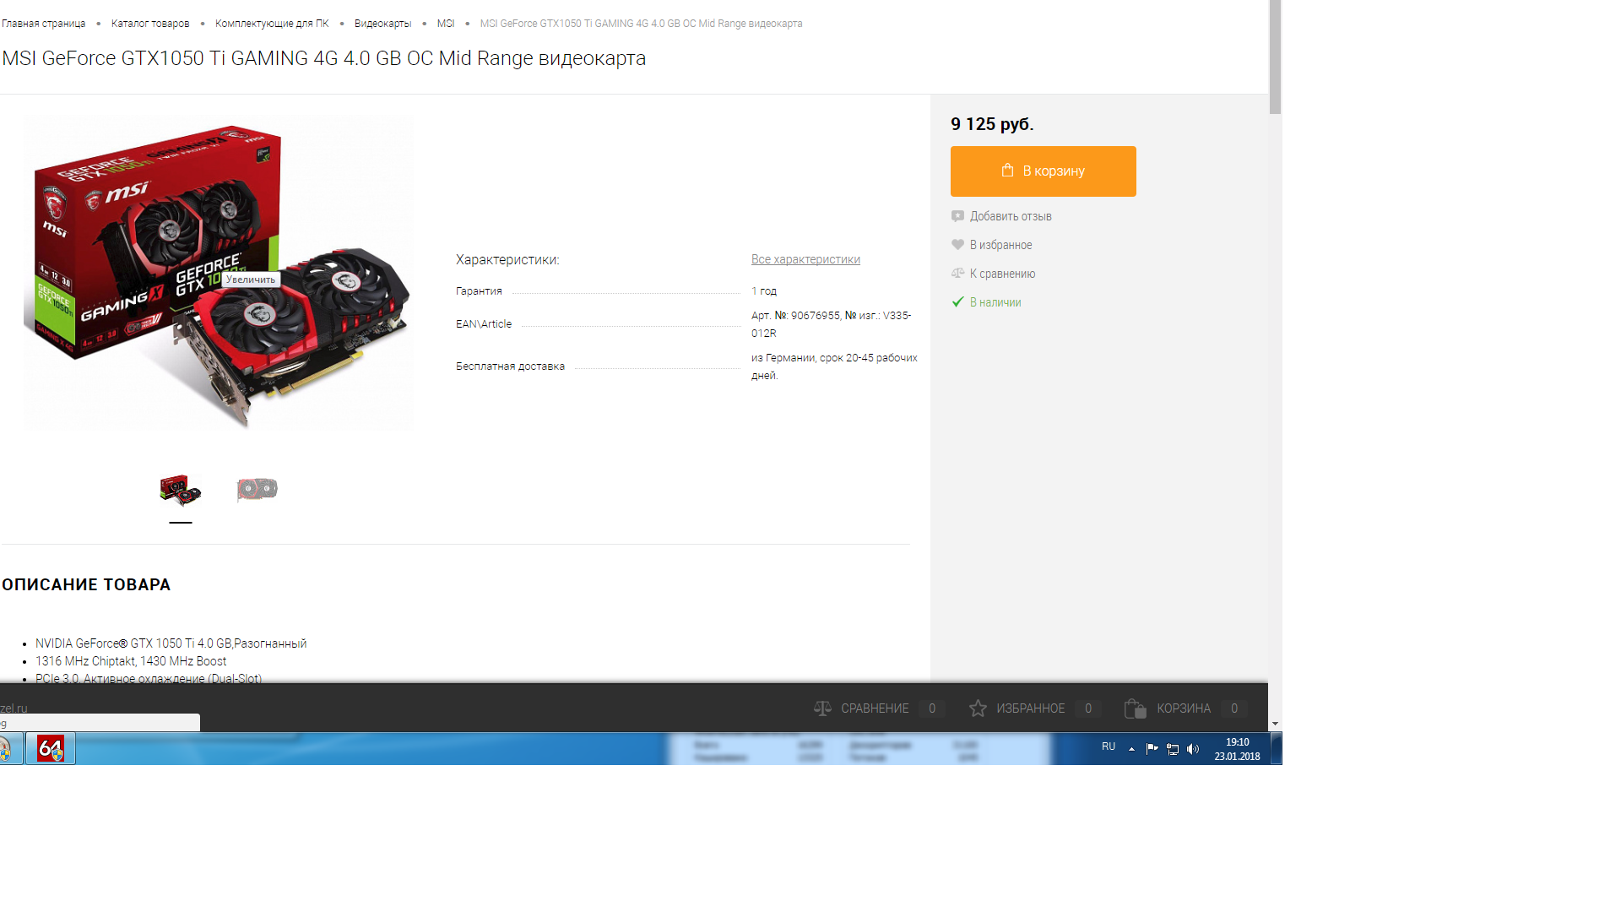Click the NVIDIA GeForce GTX 1050 Ti 4.0 GB description line
The image size is (1621, 912).
coord(171,643)
